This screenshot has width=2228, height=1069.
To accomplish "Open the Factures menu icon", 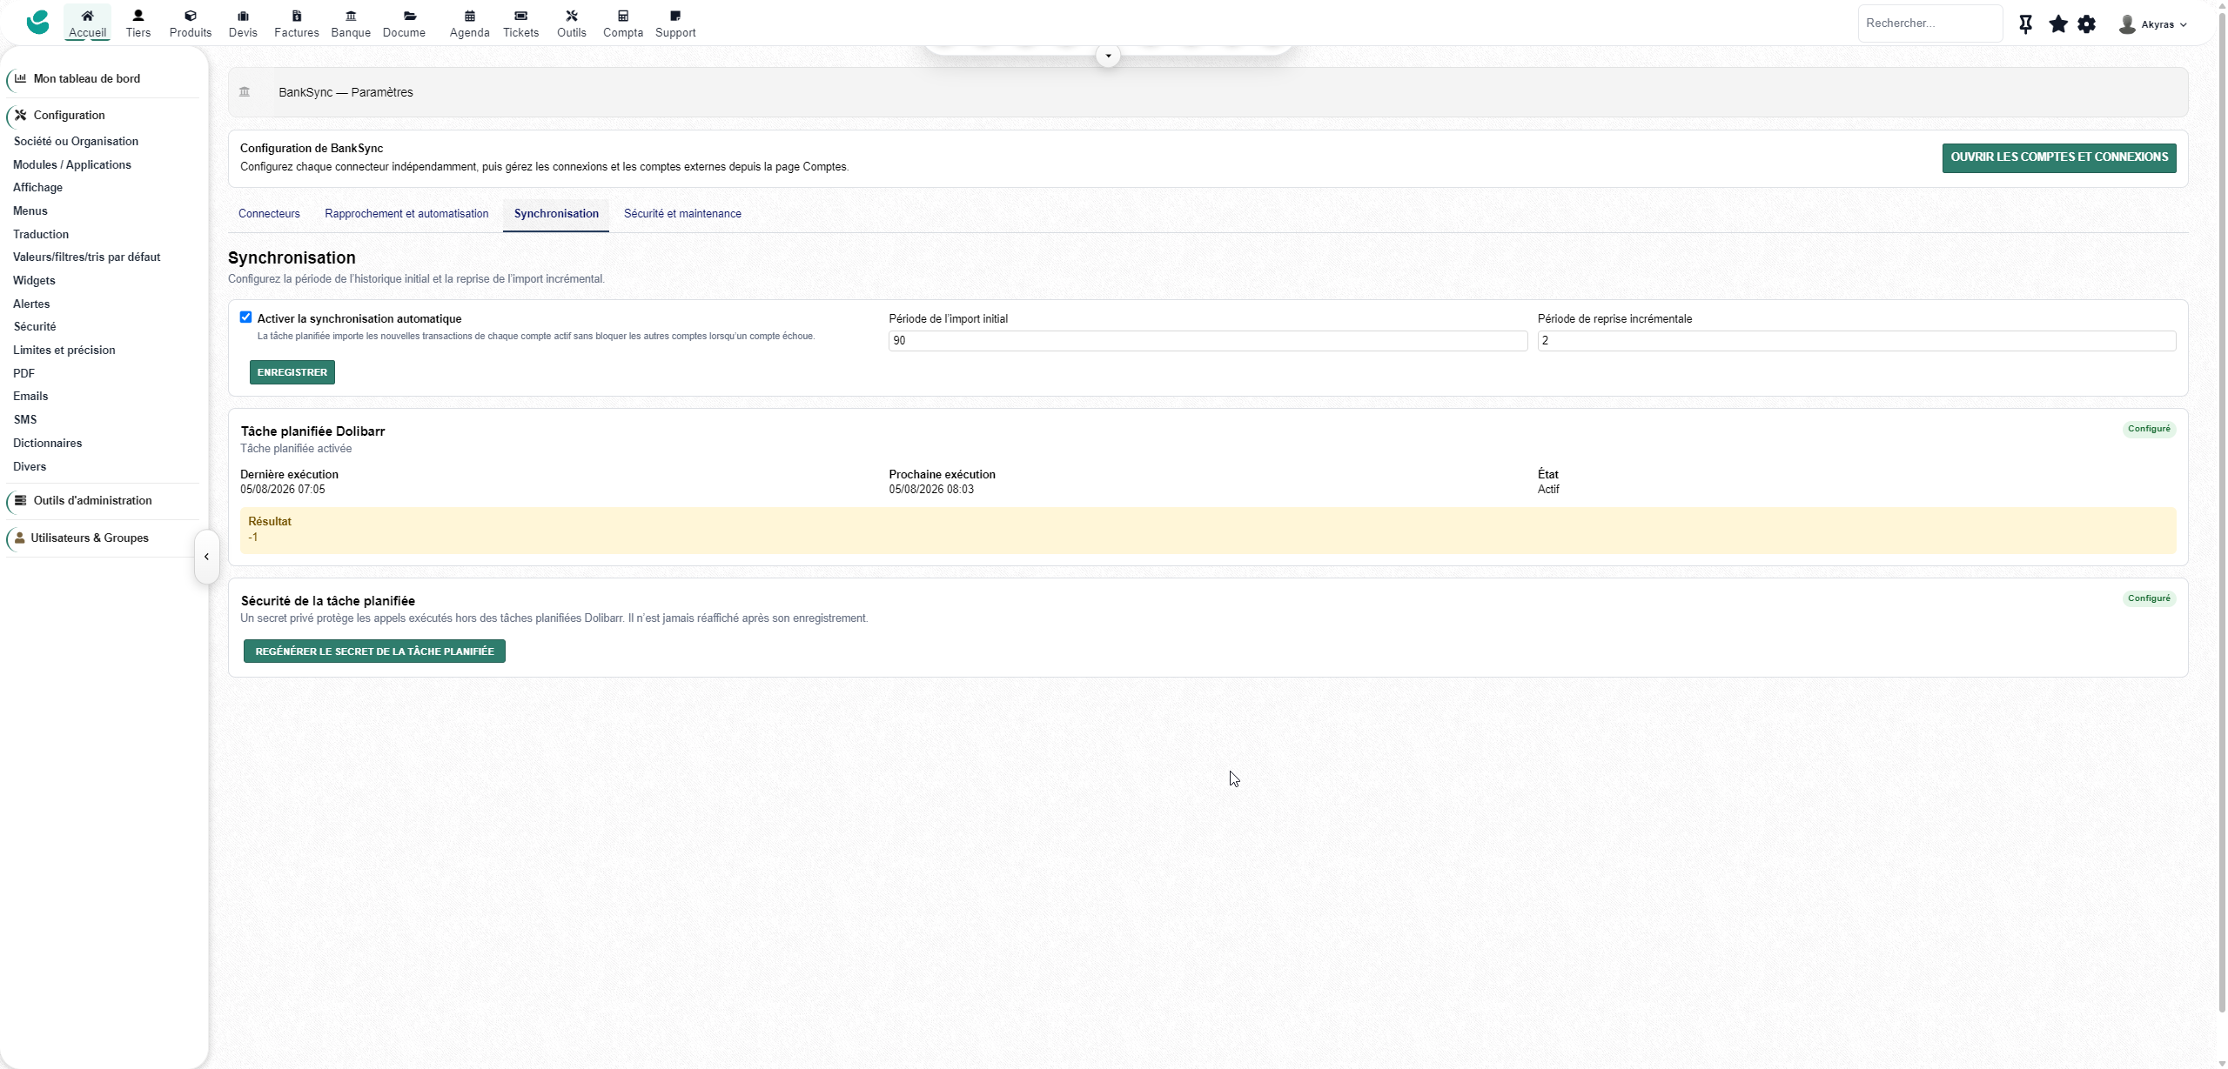I will pos(297,16).
